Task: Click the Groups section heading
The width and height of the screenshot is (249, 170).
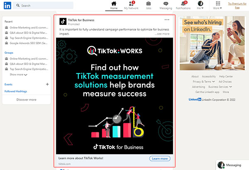Action: (9, 53)
